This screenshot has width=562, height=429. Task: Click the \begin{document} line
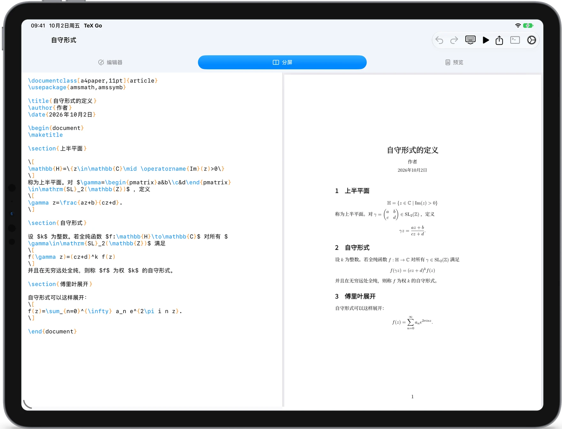pos(56,128)
